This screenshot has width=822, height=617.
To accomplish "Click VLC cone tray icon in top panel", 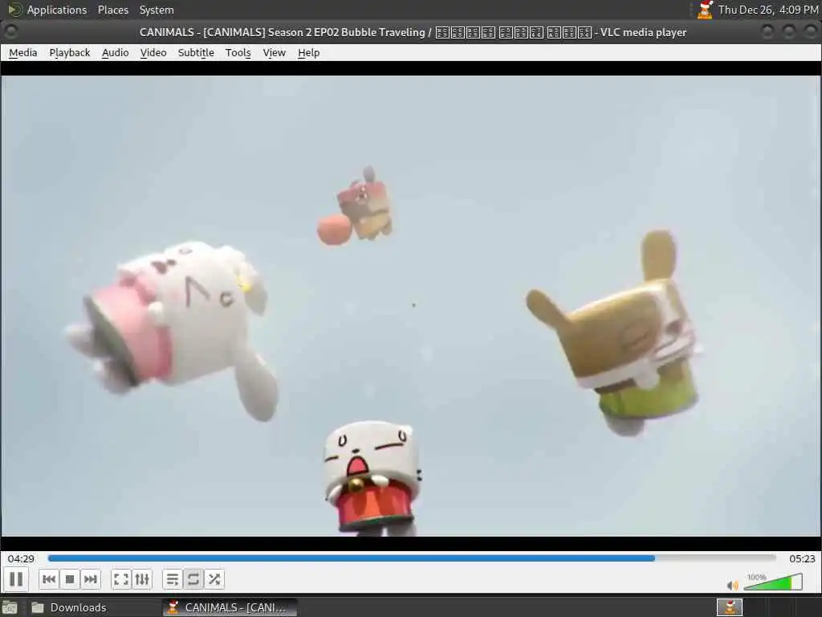I will point(705,10).
